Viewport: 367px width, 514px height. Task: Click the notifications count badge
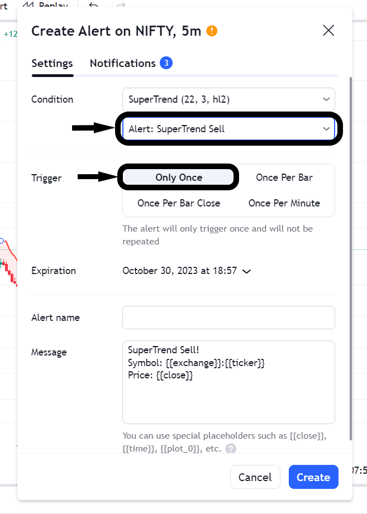tap(166, 63)
